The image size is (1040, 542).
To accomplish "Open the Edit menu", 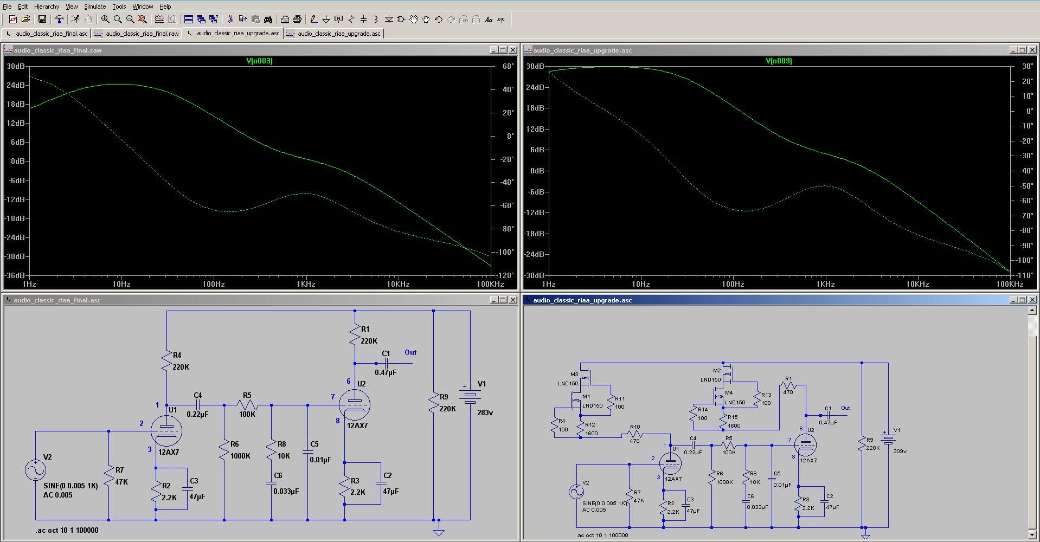I will (x=23, y=7).
